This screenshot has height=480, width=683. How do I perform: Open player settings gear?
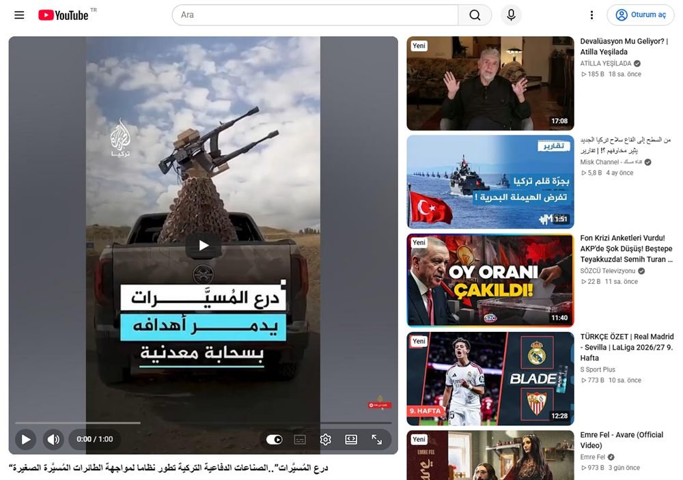coord(325,440)
